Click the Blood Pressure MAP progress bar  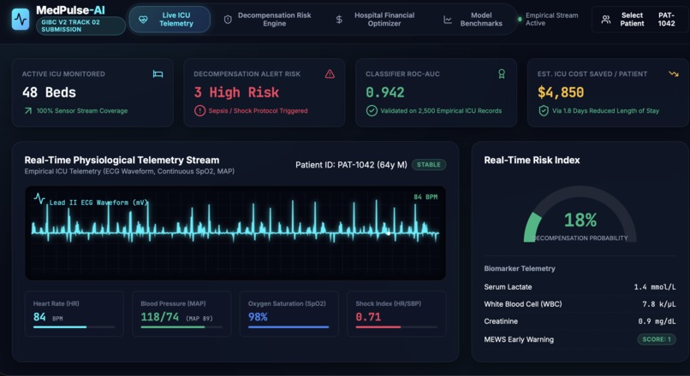pyautogui.click(x=181, y=327)
